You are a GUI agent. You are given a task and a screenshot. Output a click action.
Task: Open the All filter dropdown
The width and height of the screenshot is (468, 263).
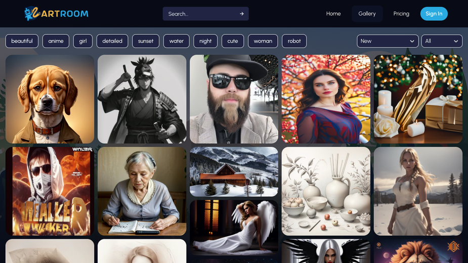click(x=442, y=41)
